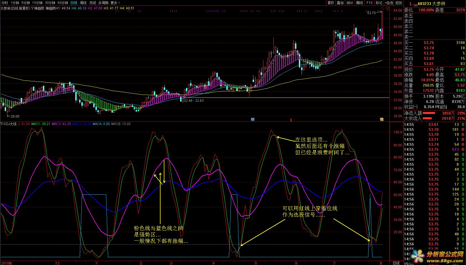Viewport: 466px width, 265px height.
Task: Switch to the 分时 intraday chart tab
Action: (x=4, y=3)
